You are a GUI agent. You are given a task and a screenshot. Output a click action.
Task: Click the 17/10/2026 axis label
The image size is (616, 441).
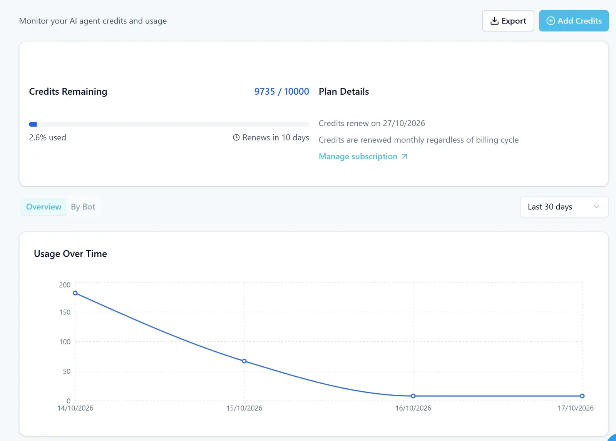[x=576, y=408]
